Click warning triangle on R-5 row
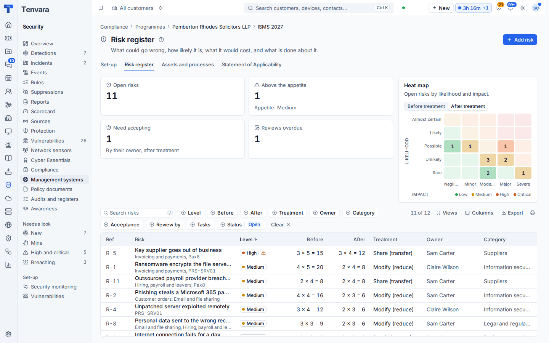The height and width of the screenshot is (343, 549). point(263,253)
